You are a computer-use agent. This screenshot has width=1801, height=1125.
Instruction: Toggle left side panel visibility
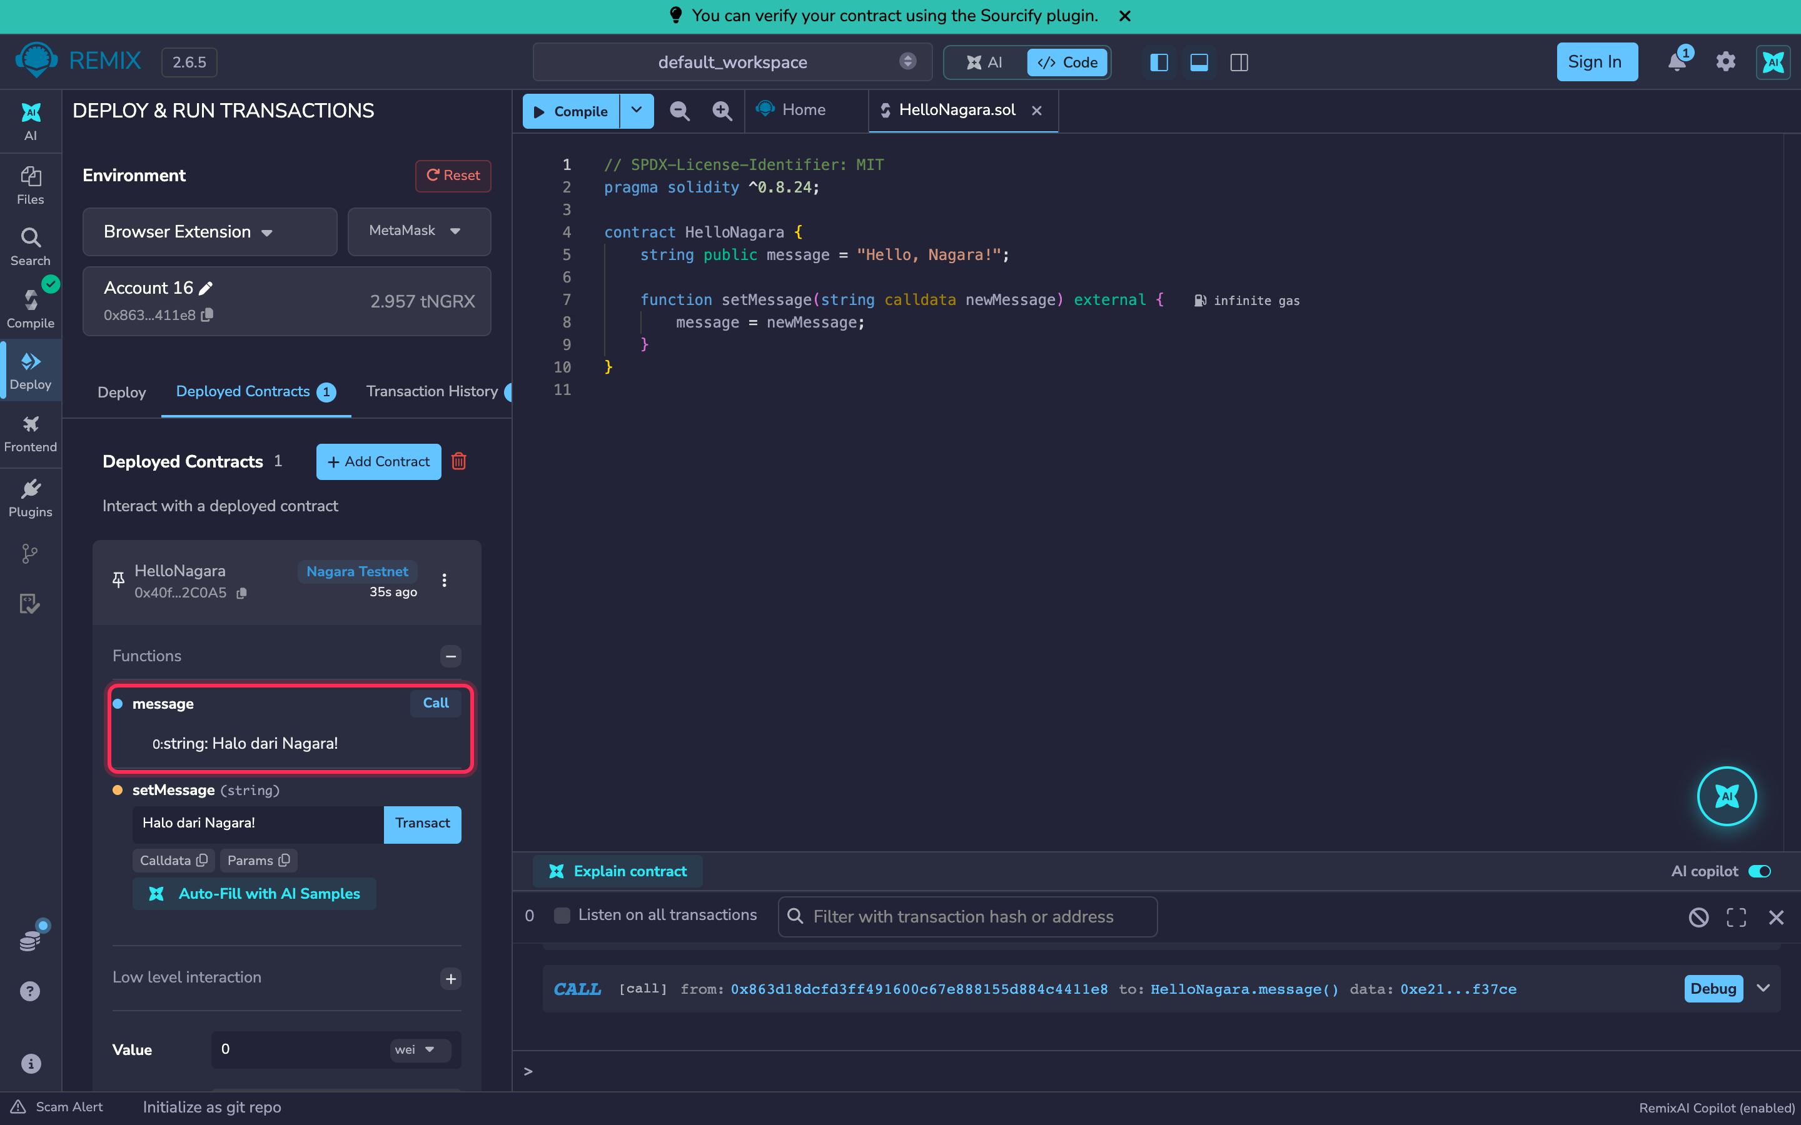pyautogui.click(x=1159, y=62)
